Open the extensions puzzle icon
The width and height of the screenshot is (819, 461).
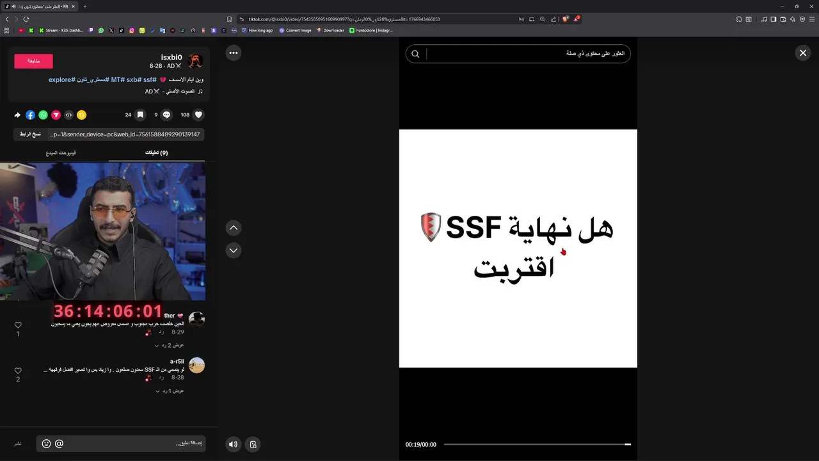[x=740, y=19]
